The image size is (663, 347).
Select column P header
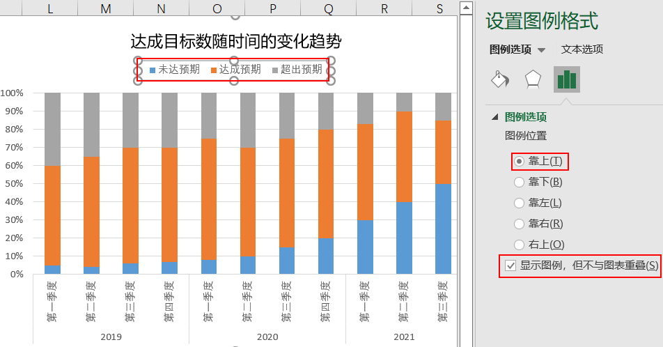[273, 8]
